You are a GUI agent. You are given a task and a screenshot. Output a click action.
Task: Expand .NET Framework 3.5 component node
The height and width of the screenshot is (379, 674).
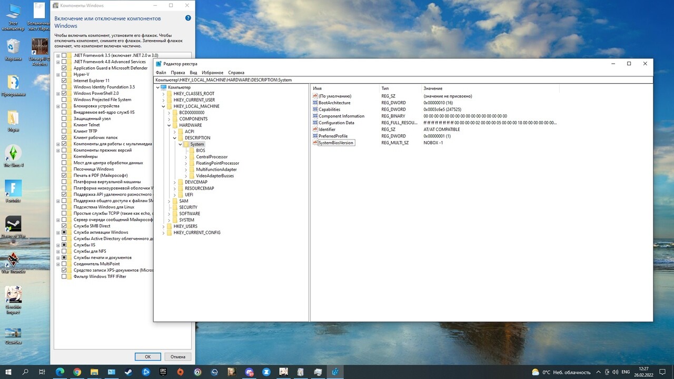point(58,55)
